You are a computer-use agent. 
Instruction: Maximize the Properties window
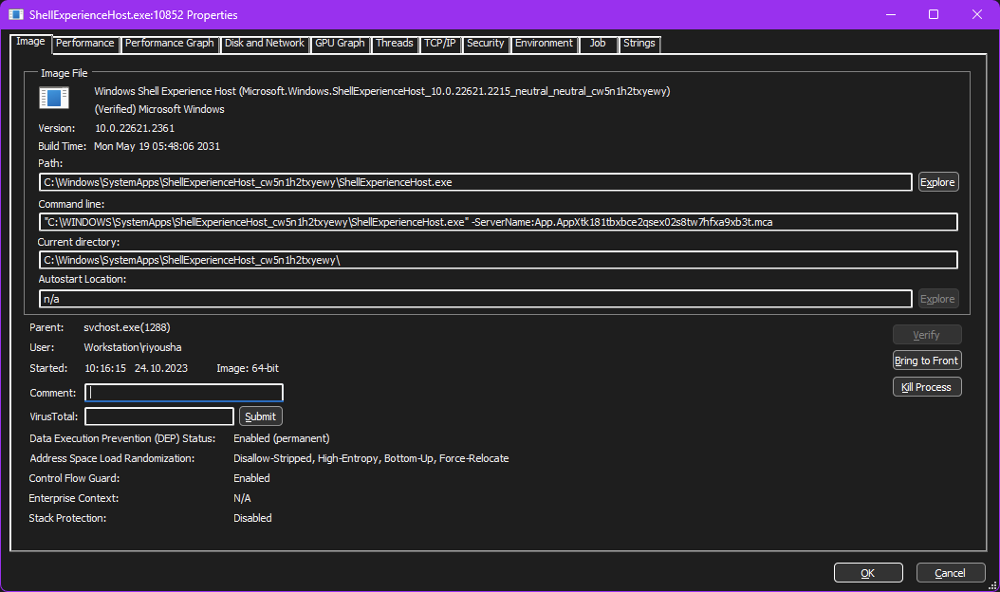pos(933,14)
